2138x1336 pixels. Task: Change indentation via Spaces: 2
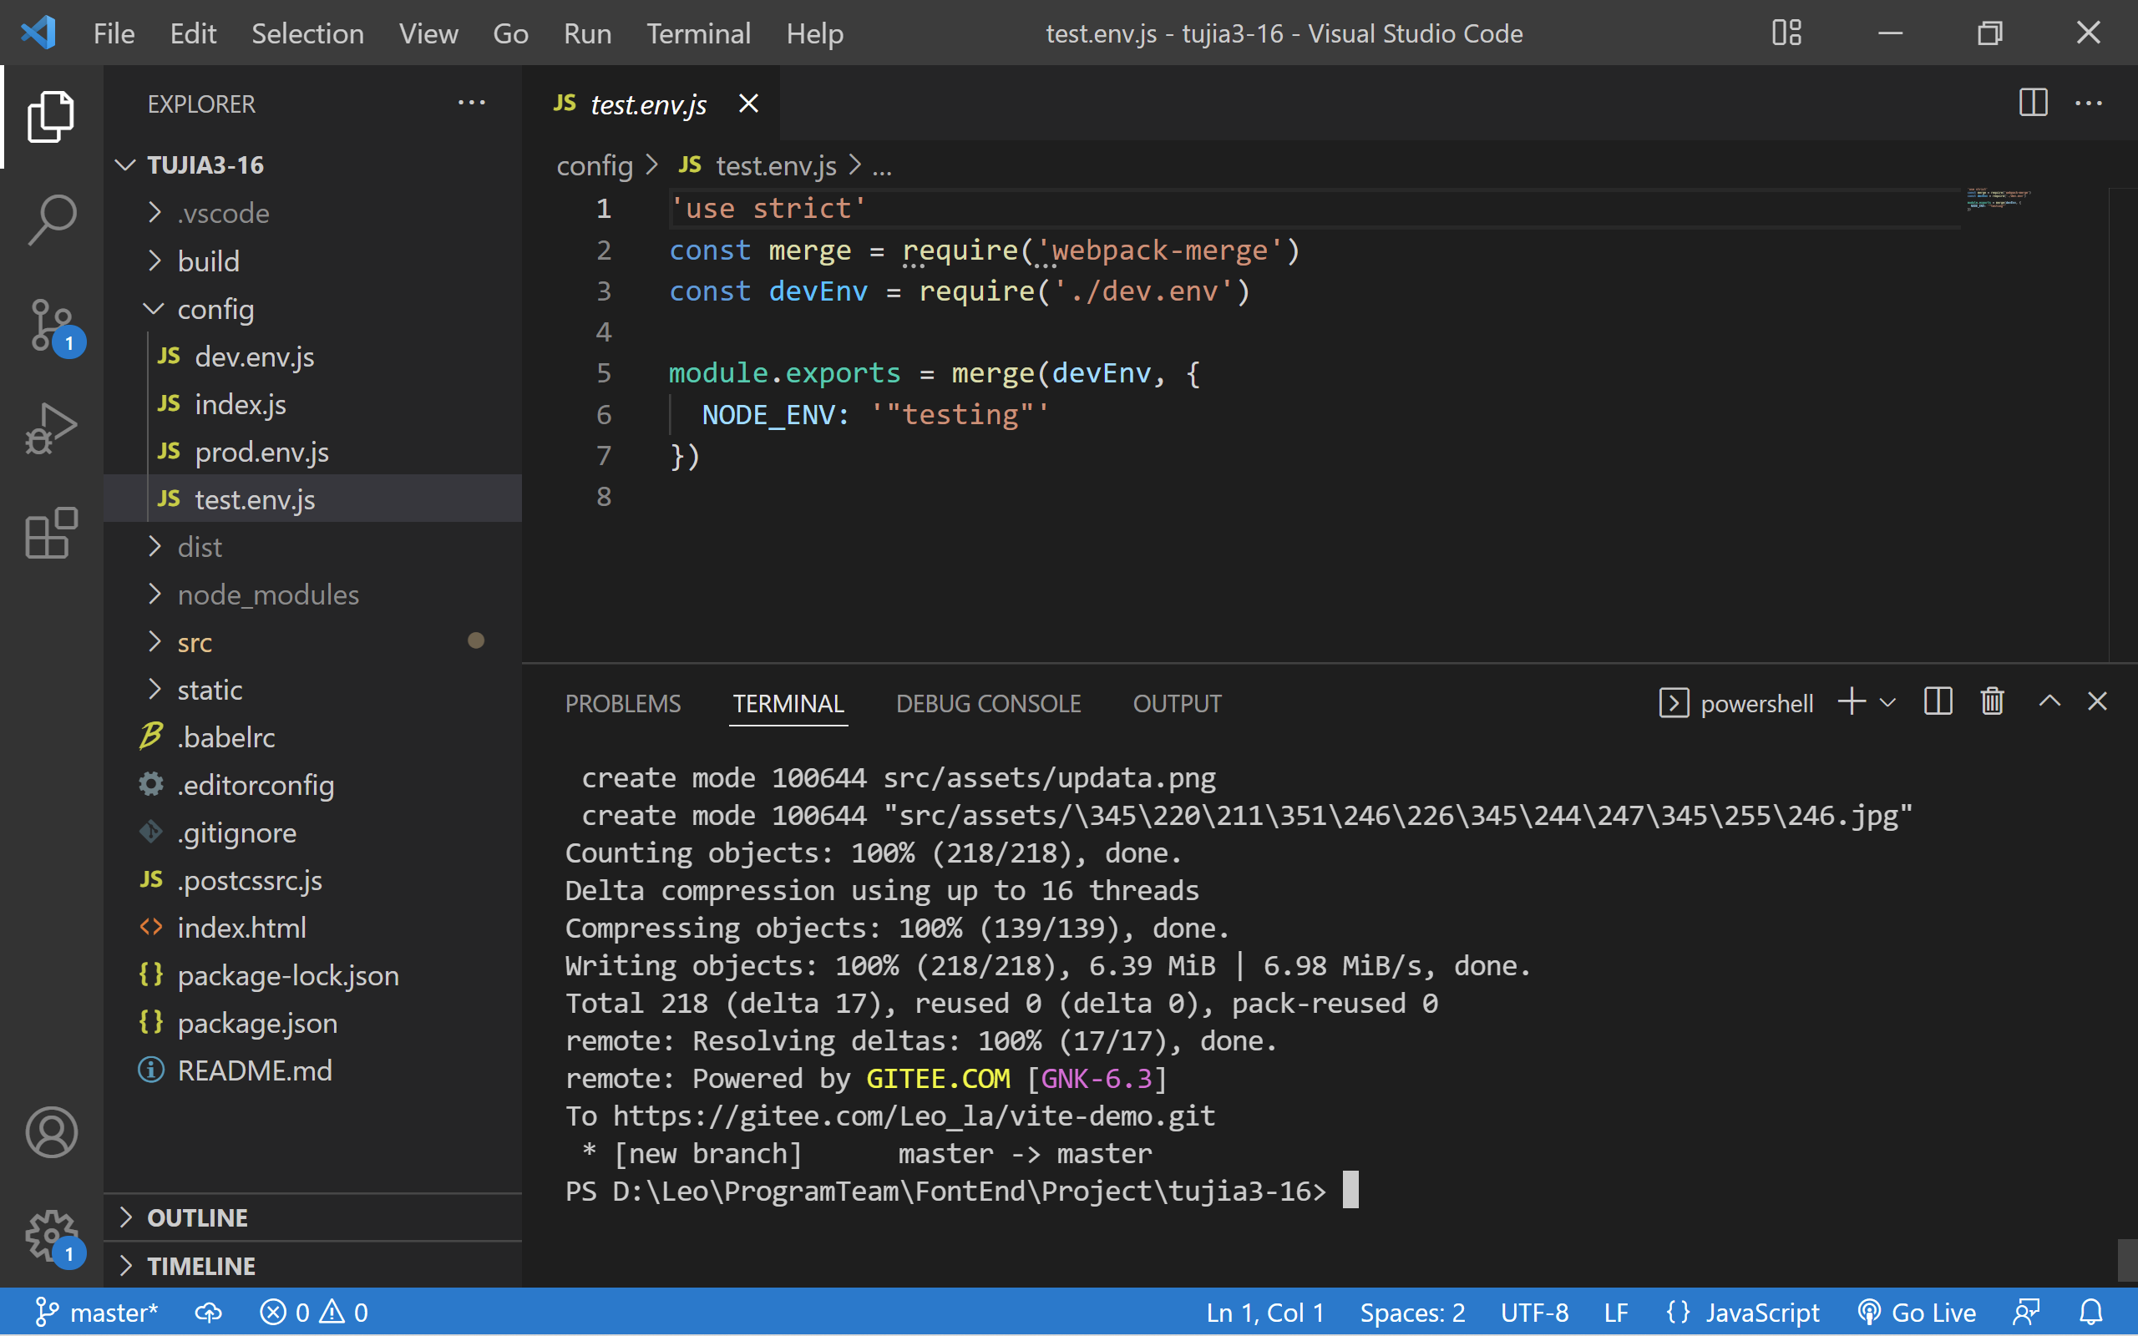[1411, 1312]
